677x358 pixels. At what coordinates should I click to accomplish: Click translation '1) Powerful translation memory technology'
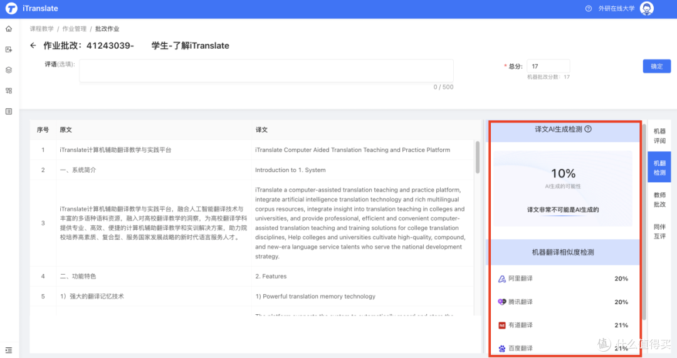coord(315,296)
